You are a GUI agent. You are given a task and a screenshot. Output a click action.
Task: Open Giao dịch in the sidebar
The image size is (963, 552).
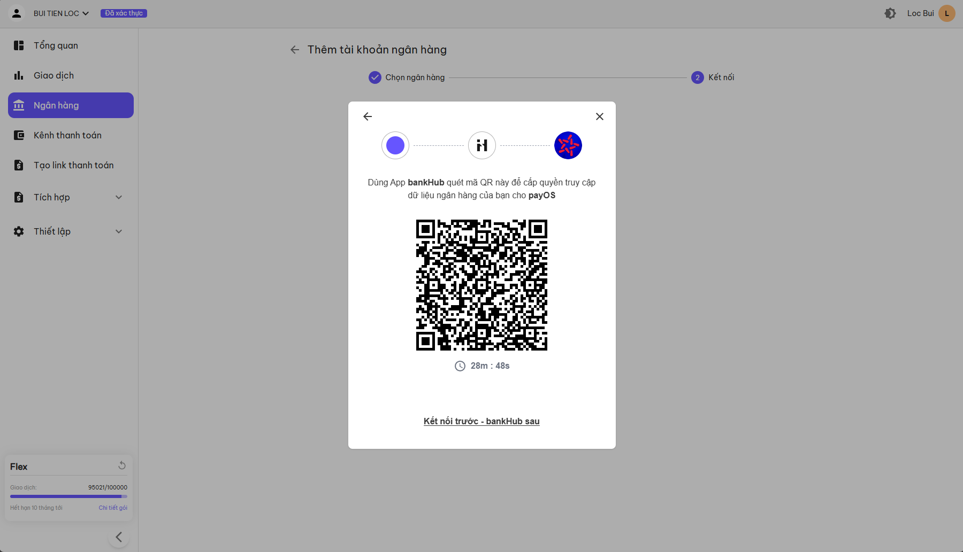(53, 75)
